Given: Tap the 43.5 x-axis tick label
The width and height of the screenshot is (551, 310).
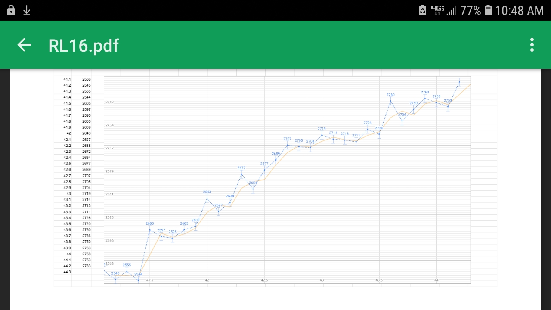Looking at the screenshot, I should [379, 280].
